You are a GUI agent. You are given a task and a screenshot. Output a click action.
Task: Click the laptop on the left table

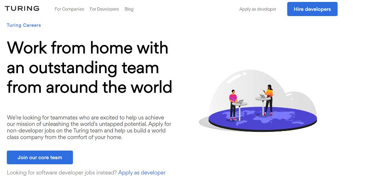tap(240, 102)
